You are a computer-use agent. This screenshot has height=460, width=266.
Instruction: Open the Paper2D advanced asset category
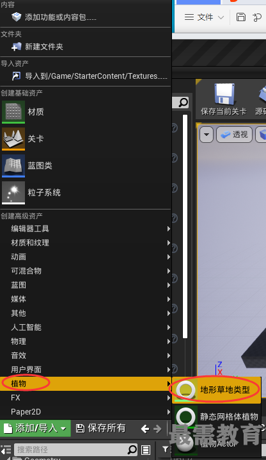click(x=86, y=411)
